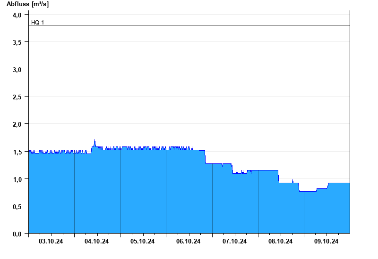The image size is (378, 259).
Task: Click the 1,5 y-axis tick label
Action: point(17,152)
